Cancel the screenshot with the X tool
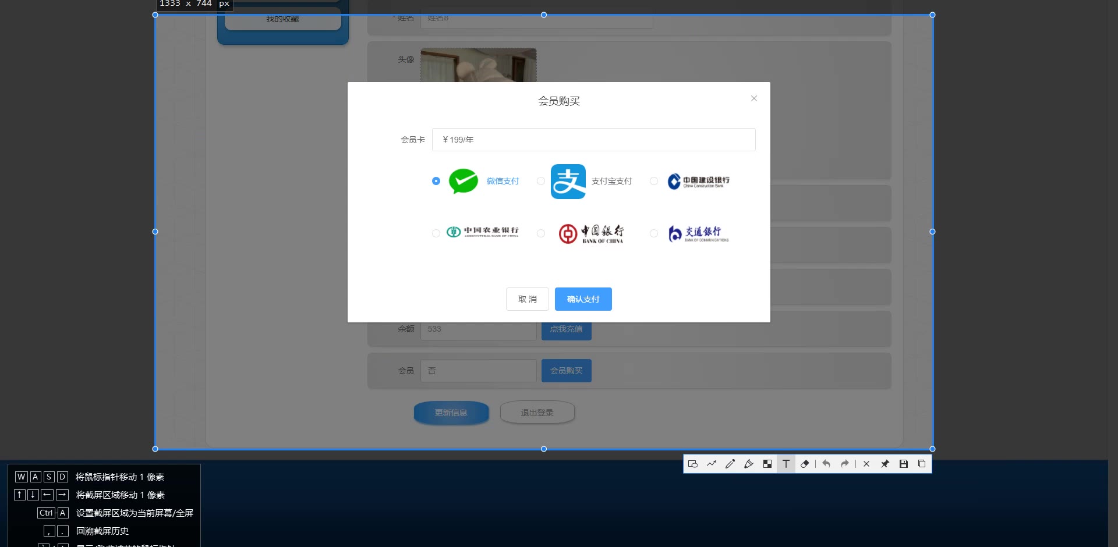The width and height of the screenshot is (1118, 547). [x=866, y=464]
